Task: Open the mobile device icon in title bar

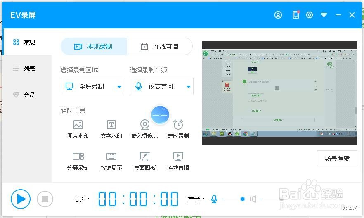Action: tap(296, 15)
